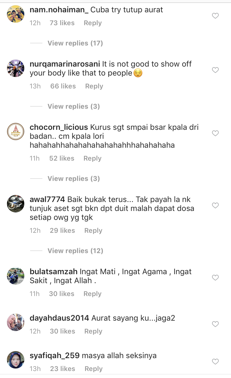This screenshot has width=231, height=378.
Task: Like nam.nohaiman_'s comment with heart icon
Action: (215, 16)
